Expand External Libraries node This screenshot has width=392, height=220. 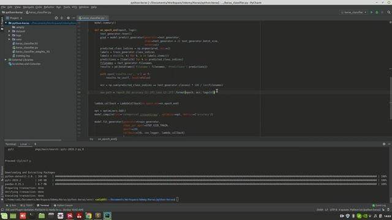coord(6,60)
